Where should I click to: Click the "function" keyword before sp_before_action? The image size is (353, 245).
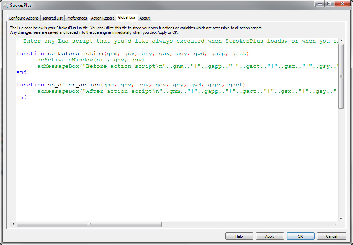click(30, 54)
